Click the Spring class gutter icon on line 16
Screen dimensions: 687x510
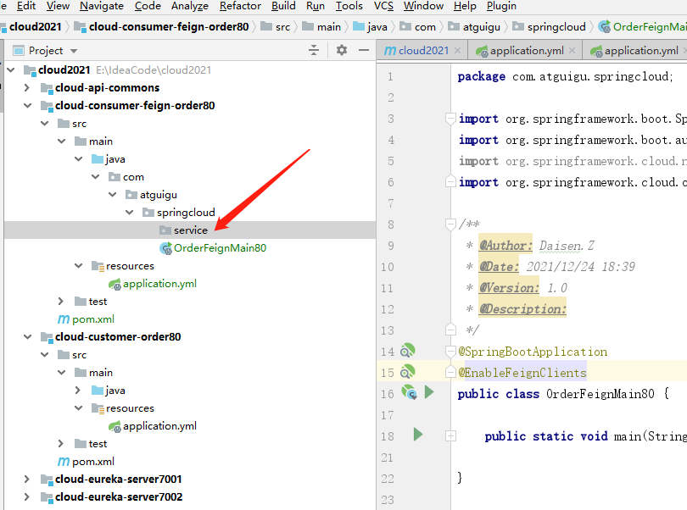(x=409, y=391)
